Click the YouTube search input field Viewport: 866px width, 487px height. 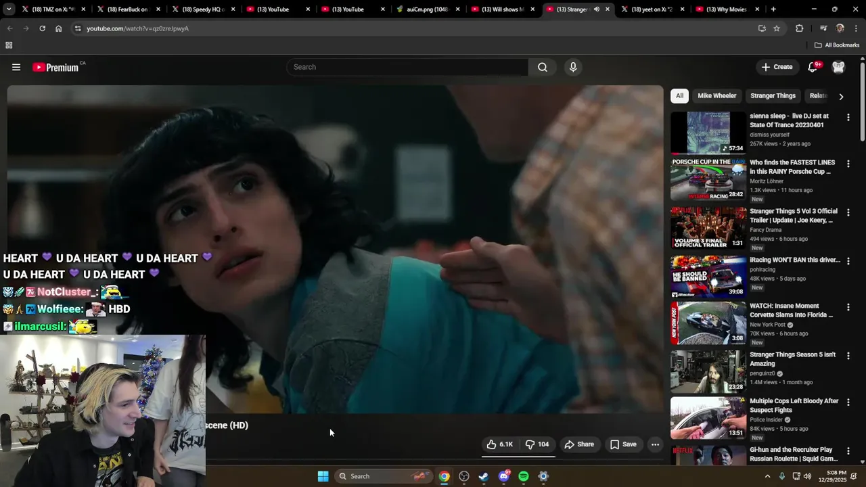(407, 67)
